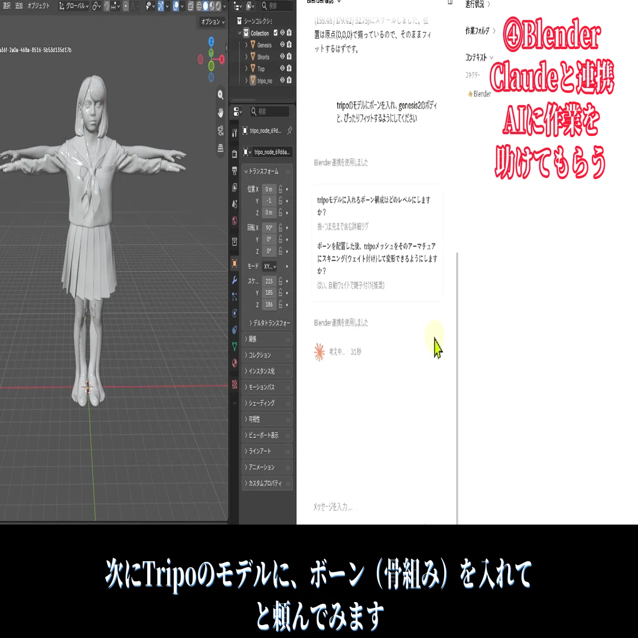Screen dimensions: 638x638
Task: Open the オプション dropdown in viewport
Action: [x=213, y=22]
